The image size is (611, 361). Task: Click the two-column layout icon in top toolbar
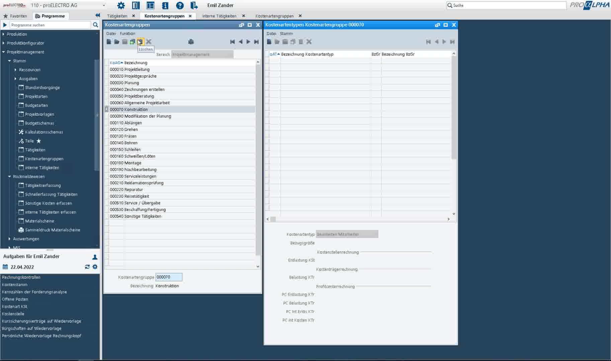click(136, 5)
